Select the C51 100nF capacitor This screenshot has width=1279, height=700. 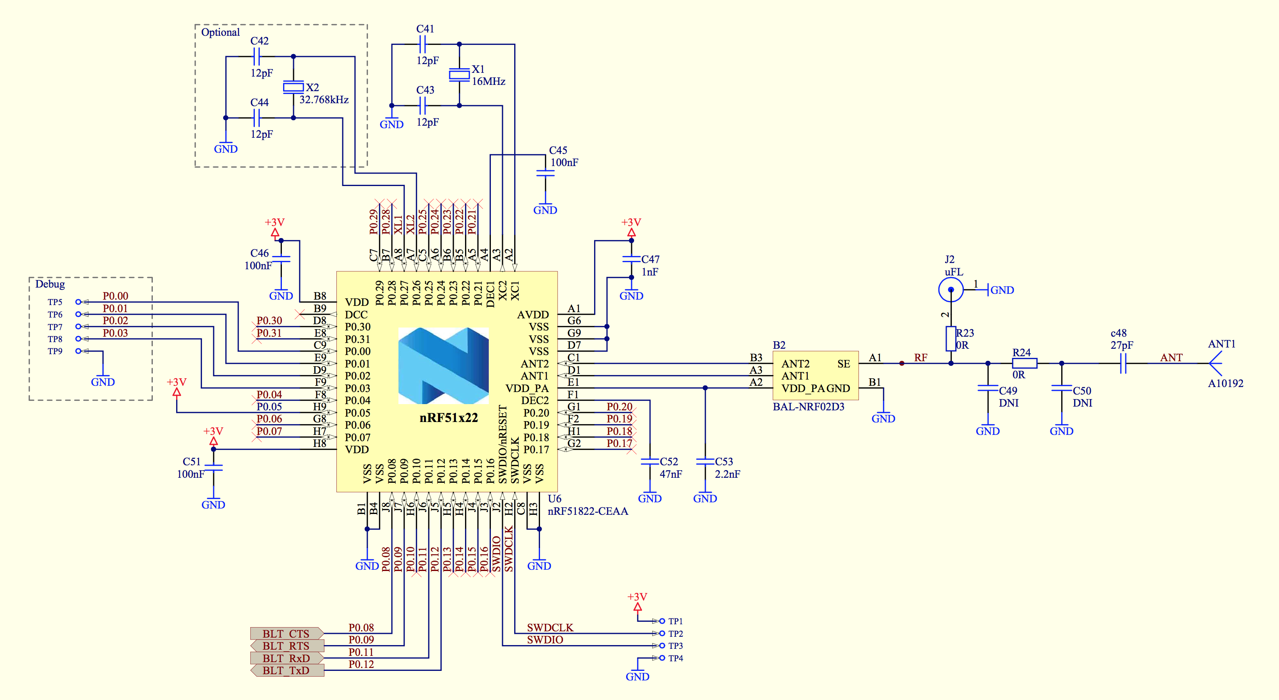tap(214, 468)
